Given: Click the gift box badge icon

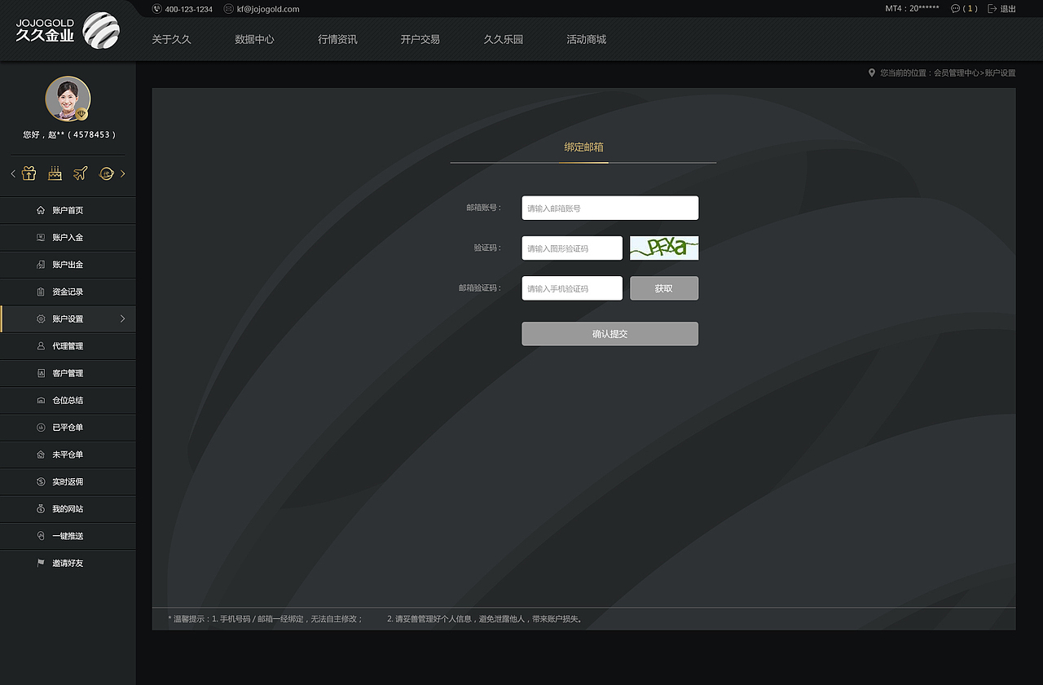Looking at the screenshot, I should click(29, 173).
